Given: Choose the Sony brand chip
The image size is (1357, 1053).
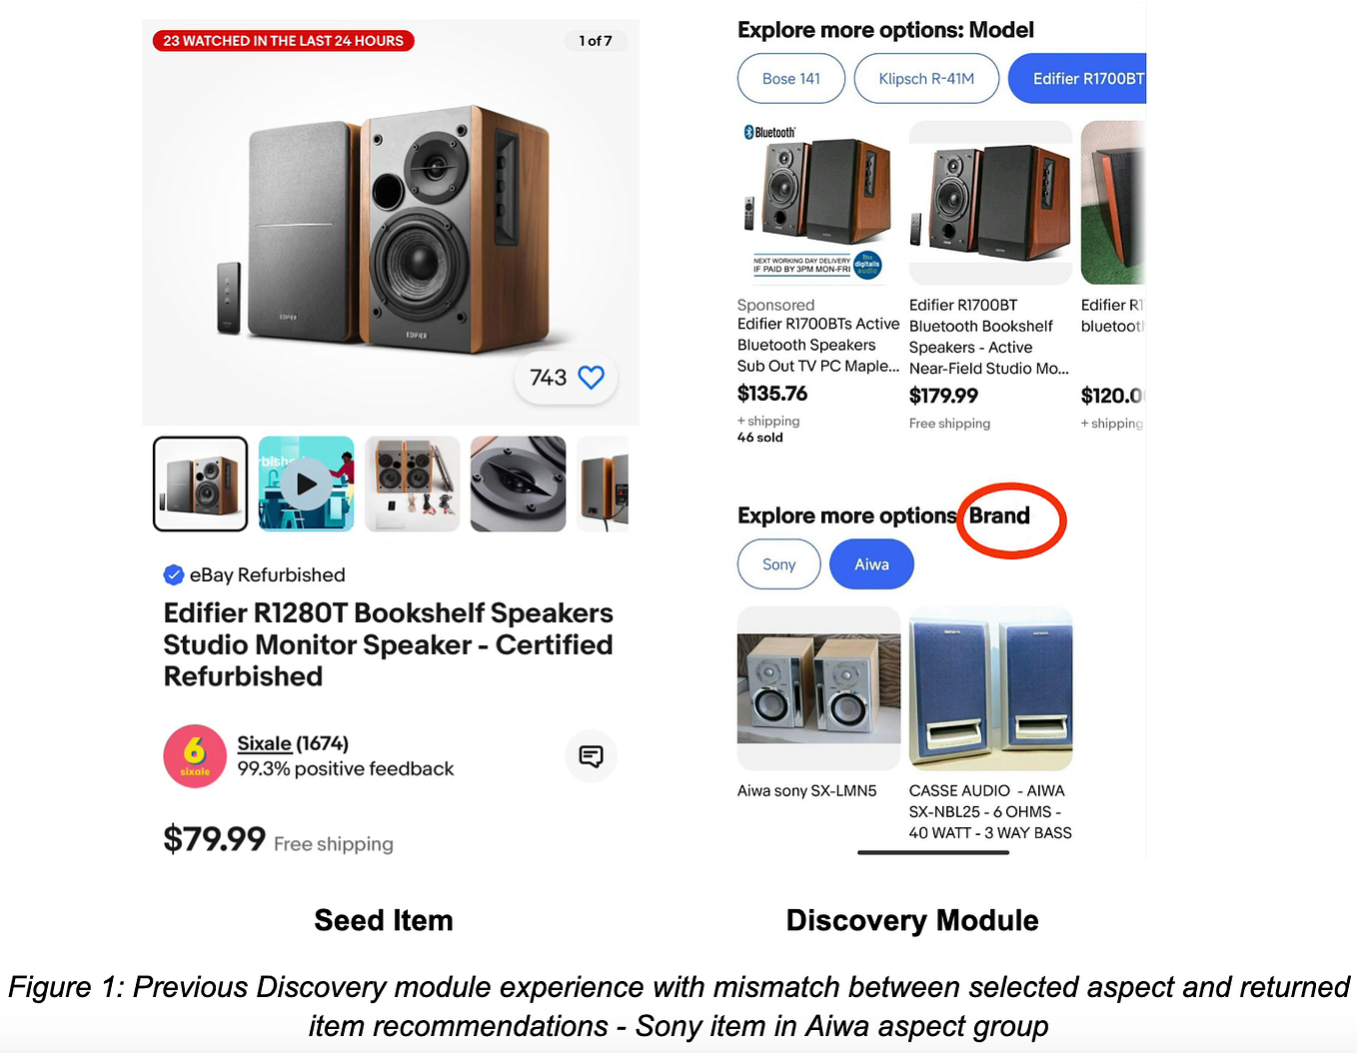Looking at the screenshot, I should click(779, 564).
